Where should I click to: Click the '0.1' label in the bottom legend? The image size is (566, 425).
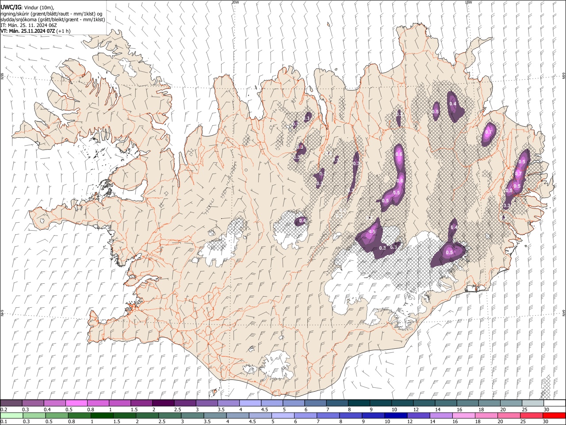(4, 422)
